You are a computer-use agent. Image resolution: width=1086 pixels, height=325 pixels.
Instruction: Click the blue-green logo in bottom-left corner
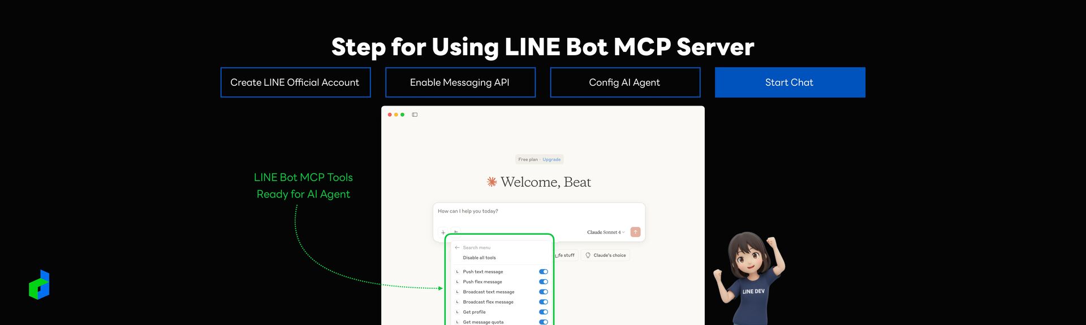(x=39, y=285)
